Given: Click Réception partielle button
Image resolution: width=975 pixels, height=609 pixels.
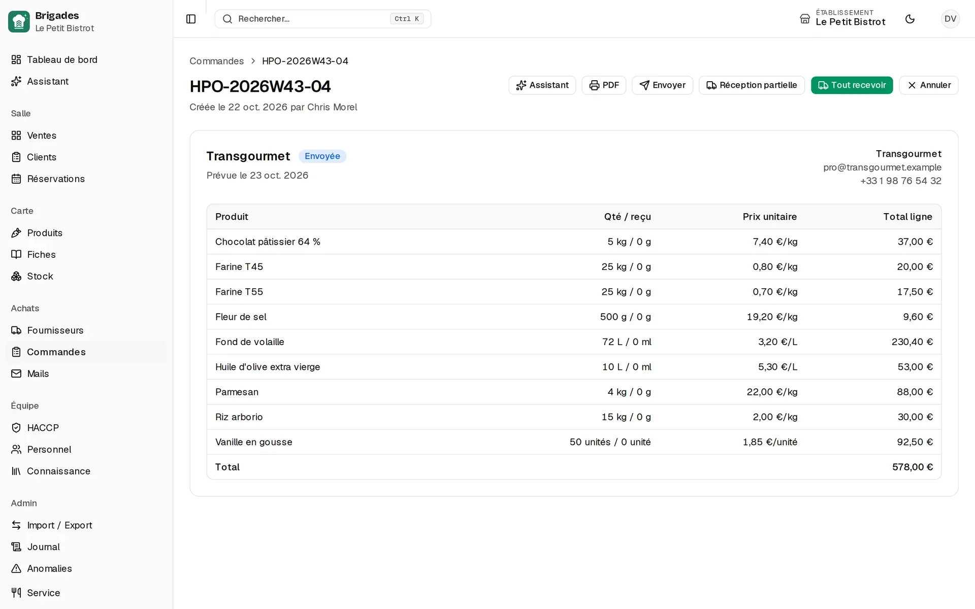Looking at the screenshot, I should [752, 85].
